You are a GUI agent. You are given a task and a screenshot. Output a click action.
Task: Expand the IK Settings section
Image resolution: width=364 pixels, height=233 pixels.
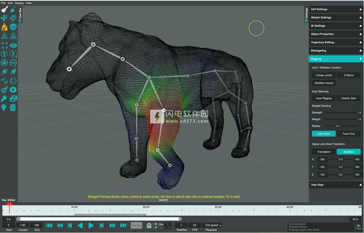pos(336,26)
